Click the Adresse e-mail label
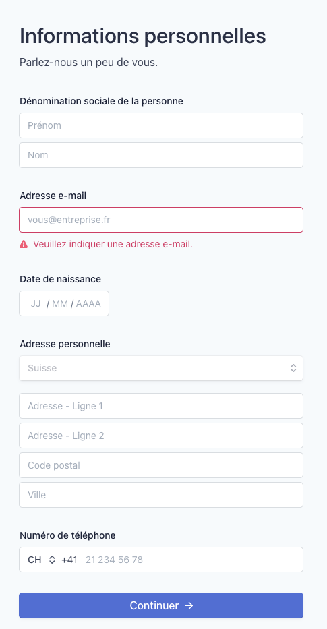The image size is (327, 629). click(53, 196)
